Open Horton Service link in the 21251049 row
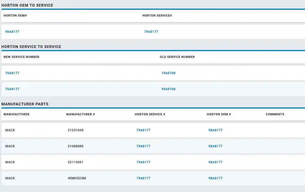This screenshot has height=192, width=305. (x=143, y=130)
